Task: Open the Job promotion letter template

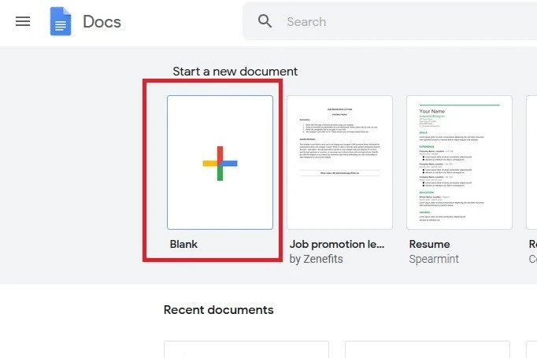Action: (339, 162)
